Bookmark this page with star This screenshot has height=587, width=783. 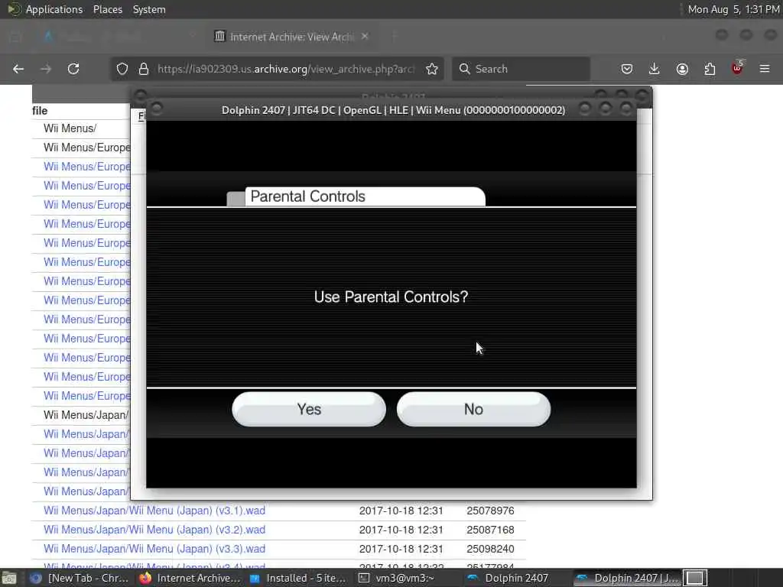point(432,69)
